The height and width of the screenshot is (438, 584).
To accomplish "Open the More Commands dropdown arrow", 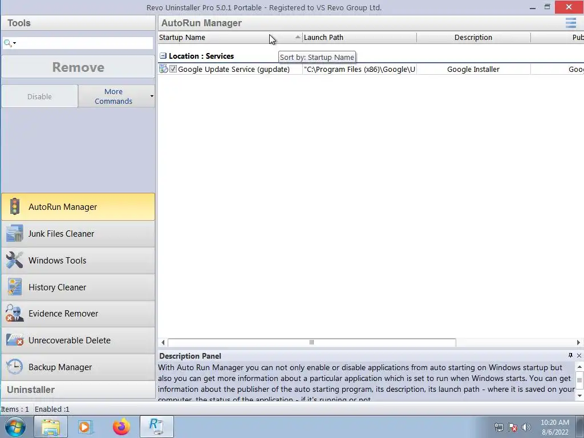I will [x=152, y=96].
